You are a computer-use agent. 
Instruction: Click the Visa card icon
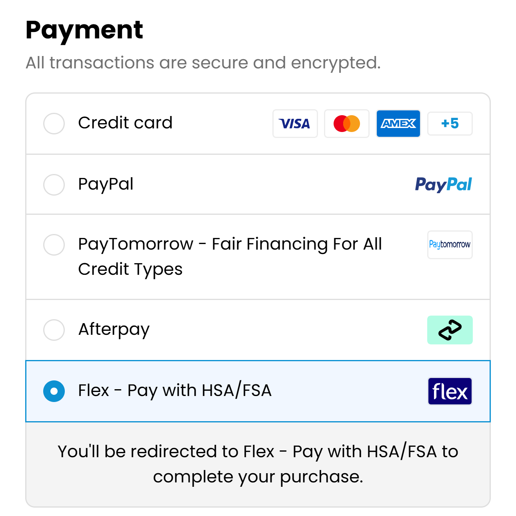[295, 124]
